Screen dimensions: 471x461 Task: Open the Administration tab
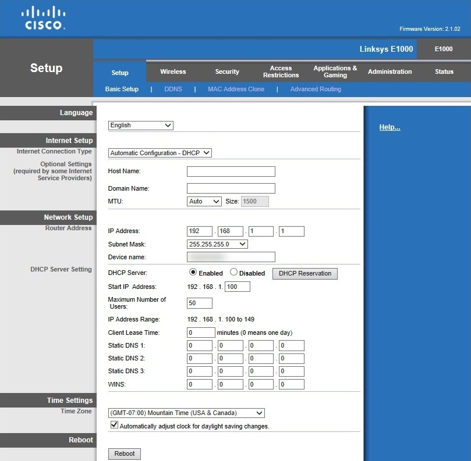click(390, 72)
